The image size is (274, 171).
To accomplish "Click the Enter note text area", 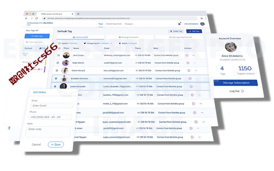I will click(x=48, y=132).
